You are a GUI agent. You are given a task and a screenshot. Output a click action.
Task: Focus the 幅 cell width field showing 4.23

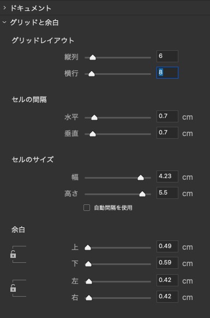click(x=167, y=176)
